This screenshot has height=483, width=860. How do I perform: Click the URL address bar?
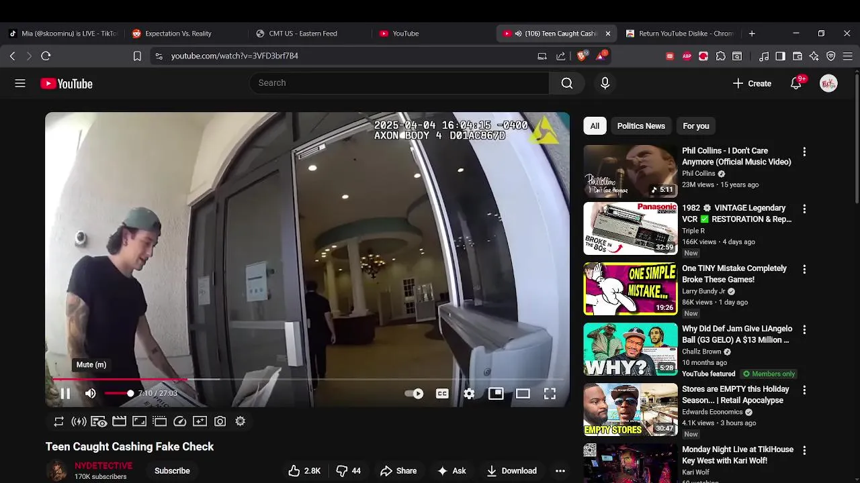pyautogui.click(x=349, y=56)
